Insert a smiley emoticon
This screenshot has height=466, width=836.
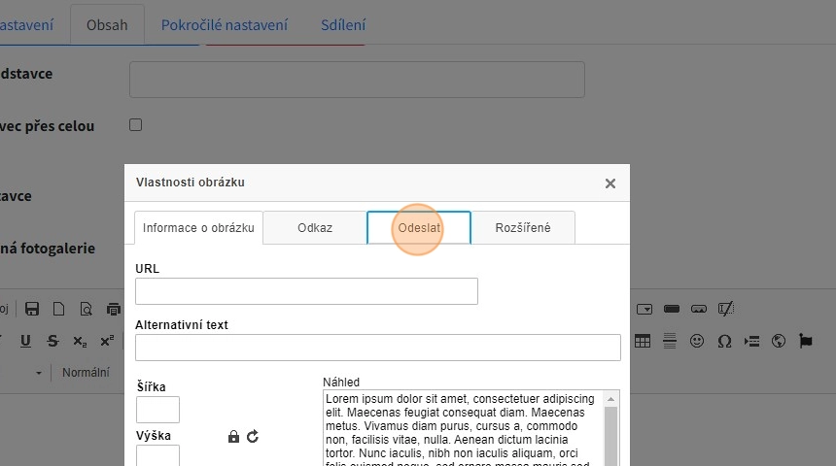point(697,341)
